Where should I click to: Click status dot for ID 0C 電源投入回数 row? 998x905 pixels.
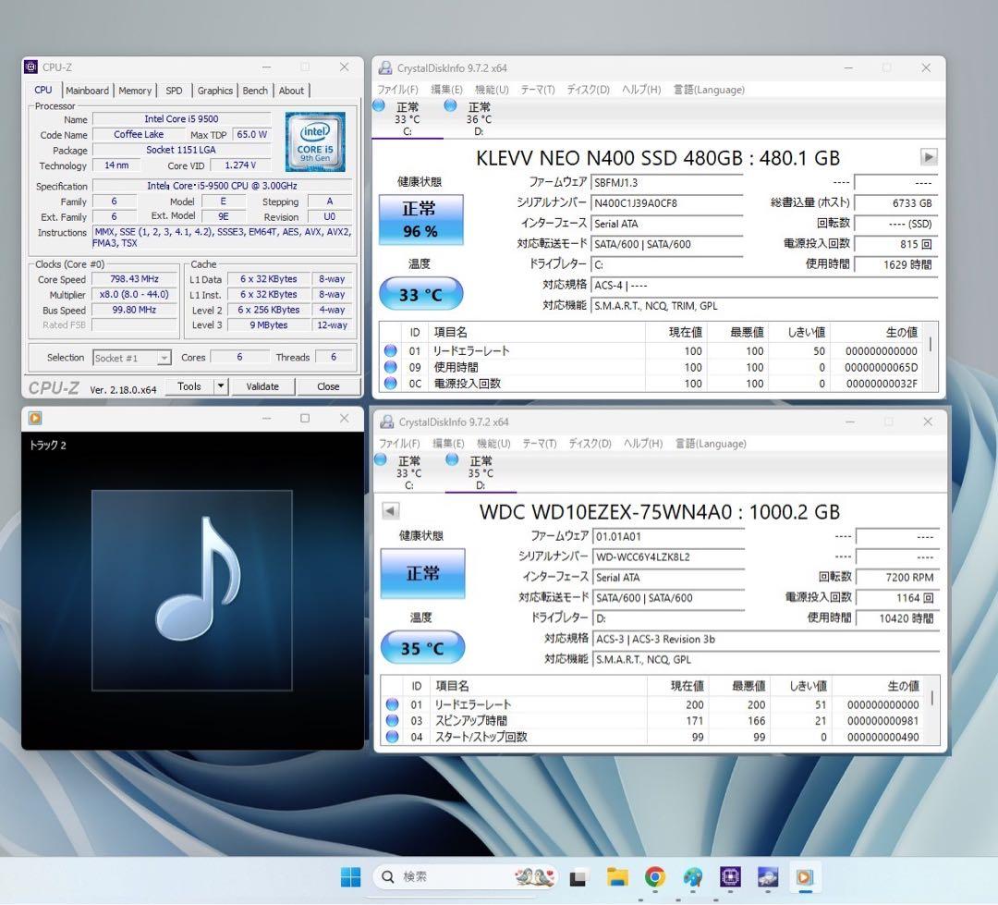point(391,383)
